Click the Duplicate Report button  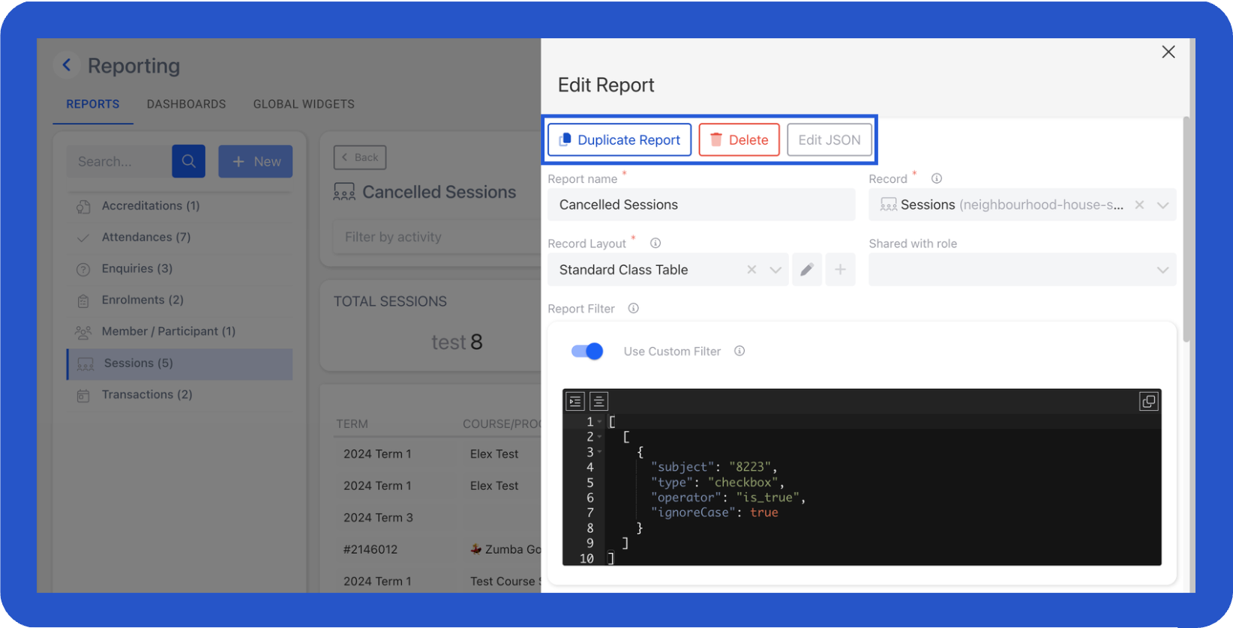619,140
